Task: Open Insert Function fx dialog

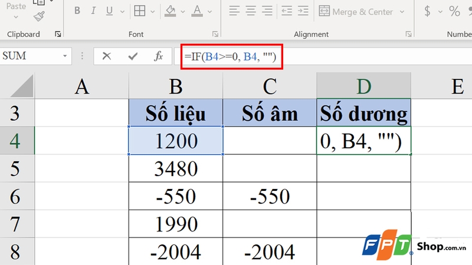Action: (x=158, y=56)
